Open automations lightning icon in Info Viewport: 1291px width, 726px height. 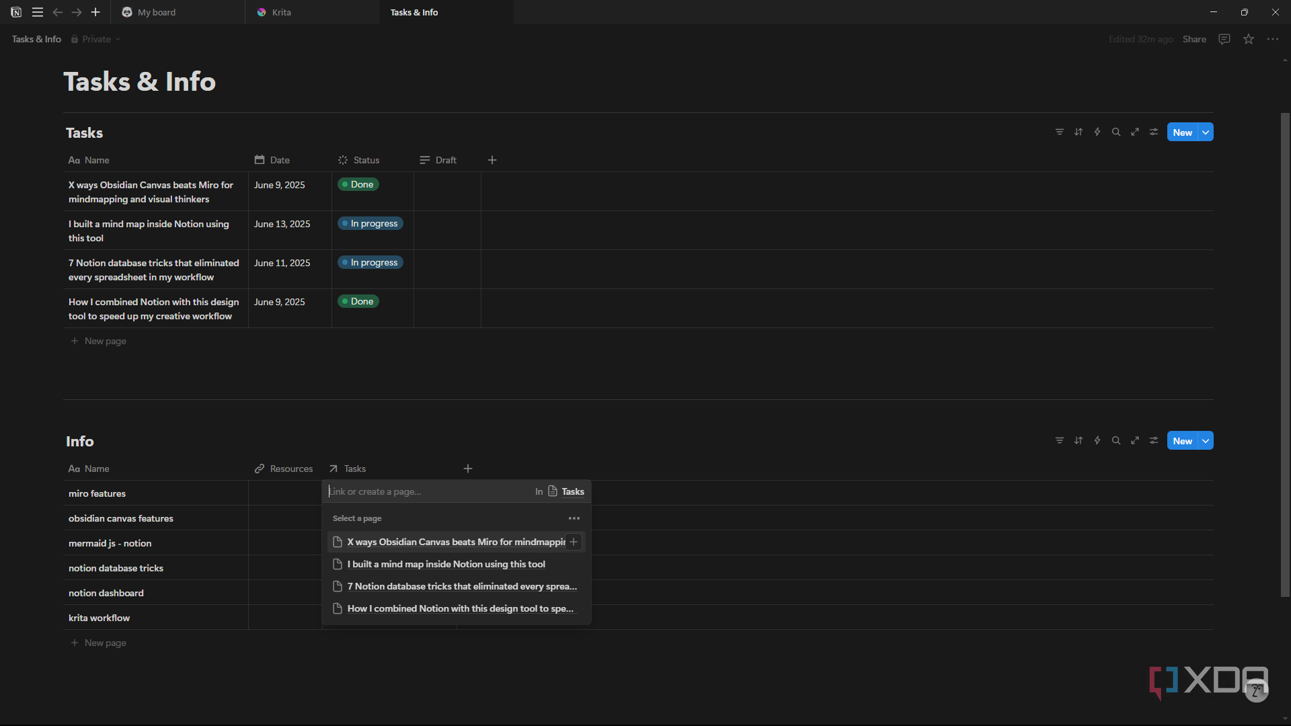(1097, 441)
